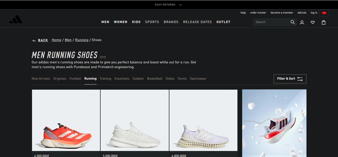Toggle wishlist heart on third shoe
This screenshot has height=157, width=338.
click(x=232, y=96)
